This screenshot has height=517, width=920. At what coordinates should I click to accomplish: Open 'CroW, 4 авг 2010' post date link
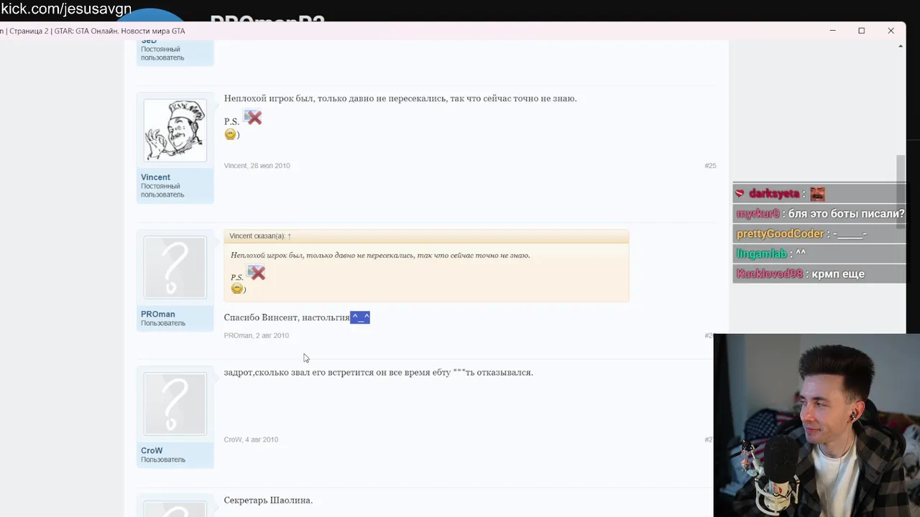tap(251, 439)
